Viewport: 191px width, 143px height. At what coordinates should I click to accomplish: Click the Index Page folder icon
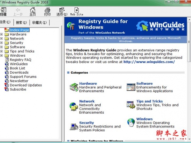[6, 30]
